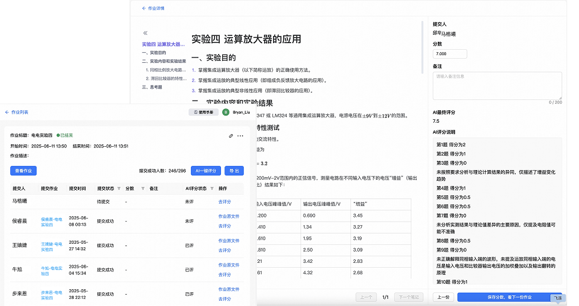
Task: Open submission 牛旭-电电实验四
Action: pos(51,271)
